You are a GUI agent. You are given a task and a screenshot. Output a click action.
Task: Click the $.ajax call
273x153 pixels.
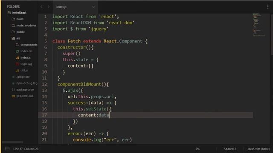(x=73, y=91)
